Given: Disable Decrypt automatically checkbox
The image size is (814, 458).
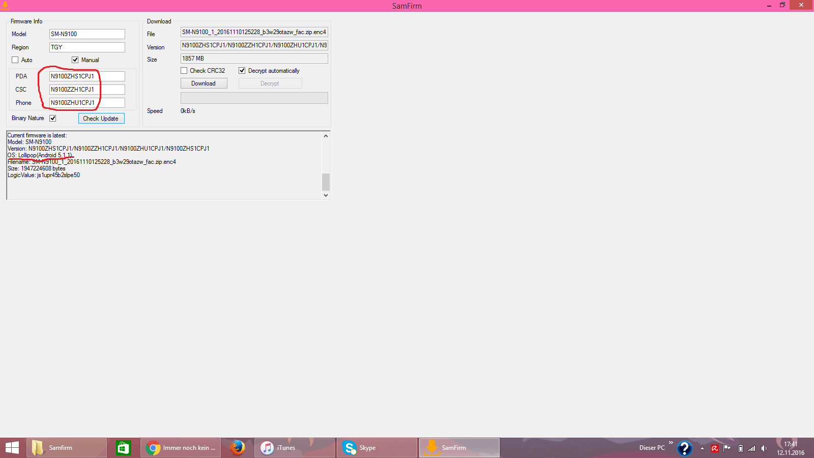Looking at the screenshot, I should click(242, 71).
